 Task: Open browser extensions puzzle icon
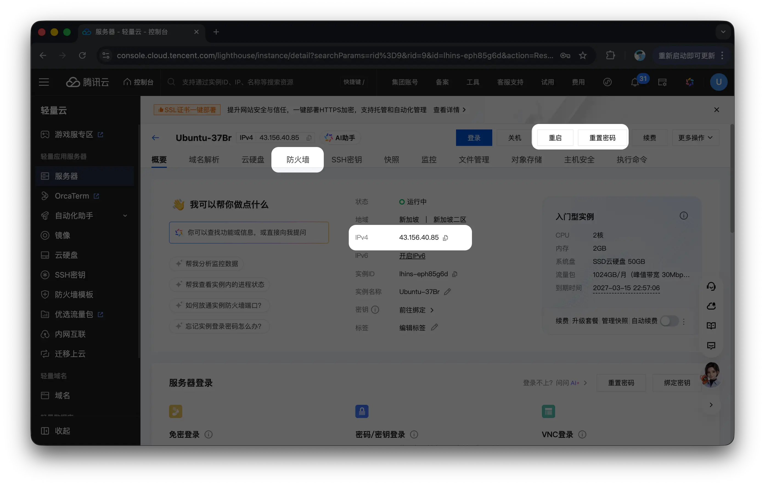coord(610,56)
